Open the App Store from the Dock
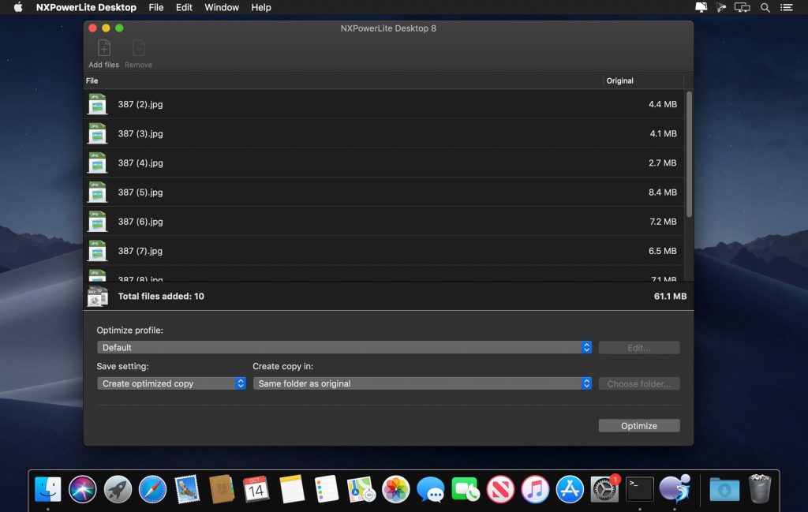Viewport: 808px width, 512px height. click(x=570, y=489)
